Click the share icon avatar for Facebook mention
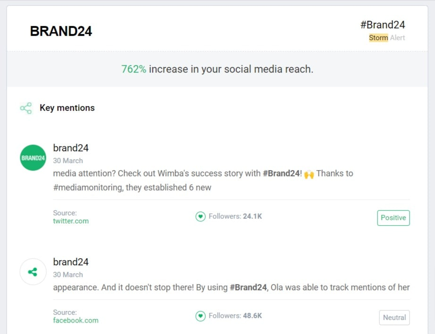Image resolution: width=435 pixels, height=334 pixels. pos(33,272)
